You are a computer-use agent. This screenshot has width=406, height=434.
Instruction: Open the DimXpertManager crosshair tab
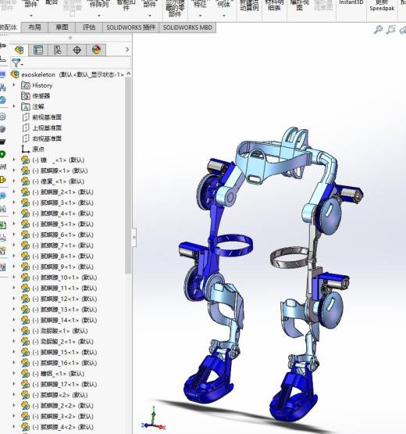(77, 50)
